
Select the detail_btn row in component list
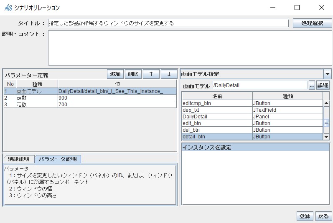(x=216, y=136)
